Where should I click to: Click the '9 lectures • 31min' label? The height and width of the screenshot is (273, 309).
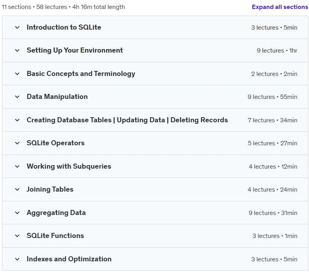(273, 213)
